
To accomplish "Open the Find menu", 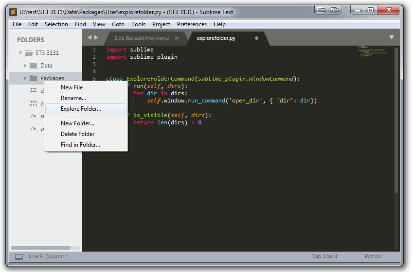I will pos(80,24).
